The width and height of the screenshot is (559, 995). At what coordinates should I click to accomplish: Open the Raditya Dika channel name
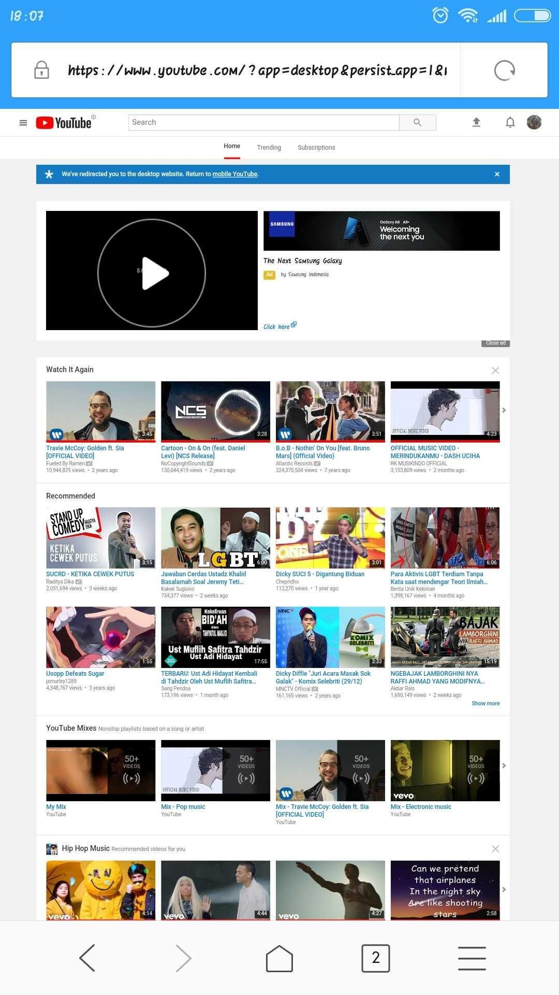pyautogui.click(x=60, y=581)
